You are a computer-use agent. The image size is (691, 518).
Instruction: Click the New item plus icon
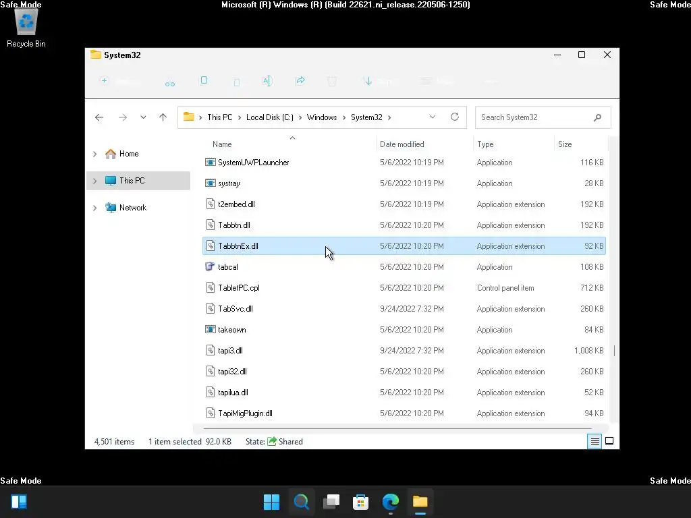pyautogui.click(x=104, y=81)
